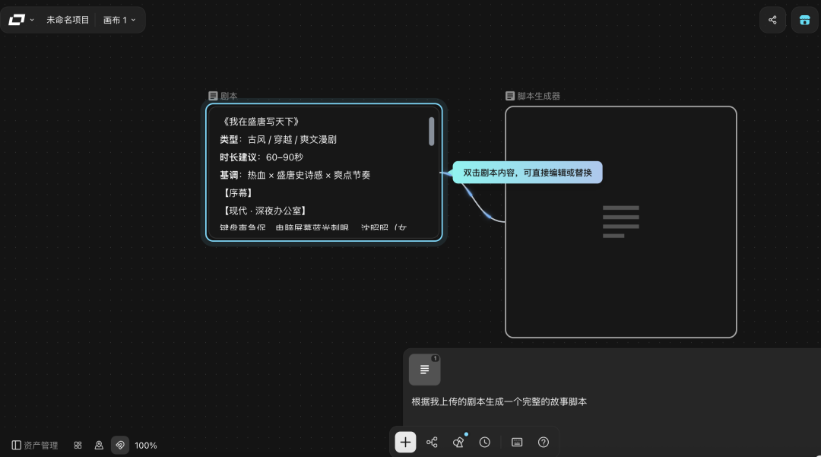
Task: Open the shapes assets icon
Action: 458,443
